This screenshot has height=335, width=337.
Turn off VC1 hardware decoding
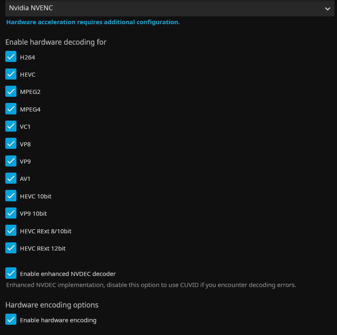tap(11, 126)
